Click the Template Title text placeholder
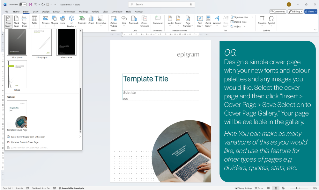Screen dimensions: 319x190 pyautogui.click(x=146, y=79)
